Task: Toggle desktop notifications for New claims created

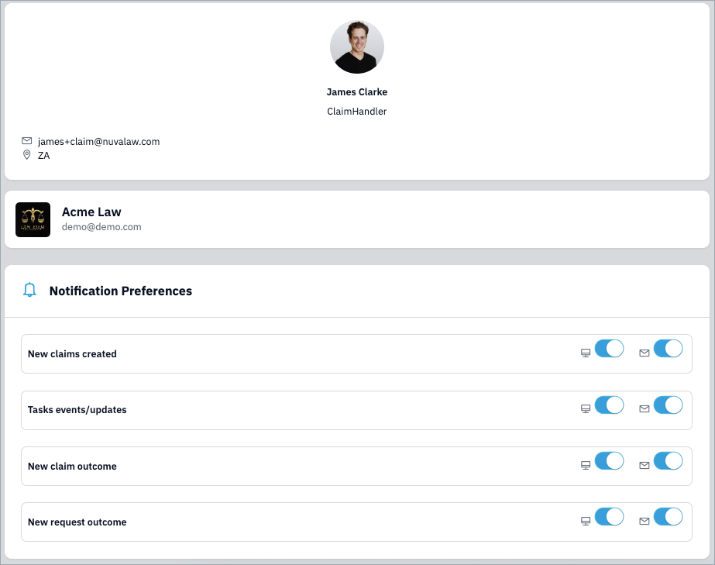Action: (609, 349)
